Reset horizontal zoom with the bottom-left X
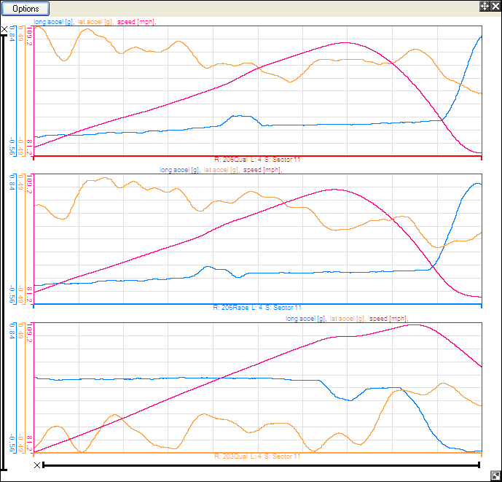Viewport: 502px width, 482px height. 38,464
